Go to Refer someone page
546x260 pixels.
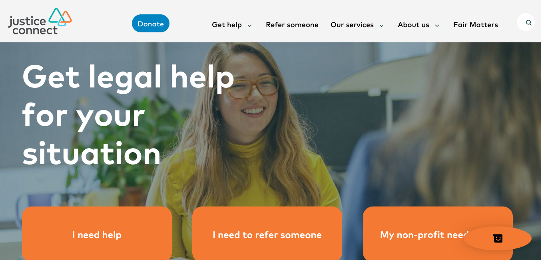pos(292,25)
